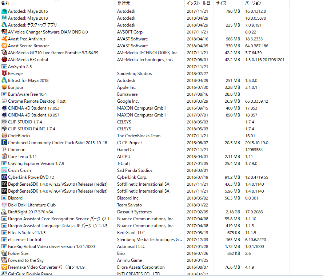This screenshot has width=323, height=276.
Task: Click the Avast Secure Browser icon
Action: tap(4, 46)
